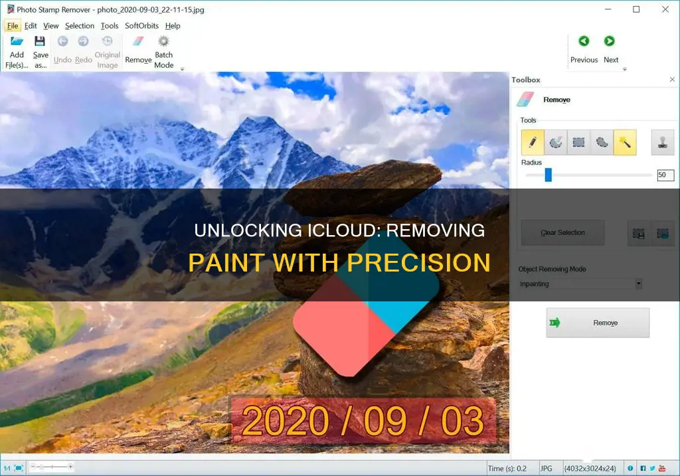Open the Help menu
The width and height of the screenshot is (680, 476).
(173, 26)
